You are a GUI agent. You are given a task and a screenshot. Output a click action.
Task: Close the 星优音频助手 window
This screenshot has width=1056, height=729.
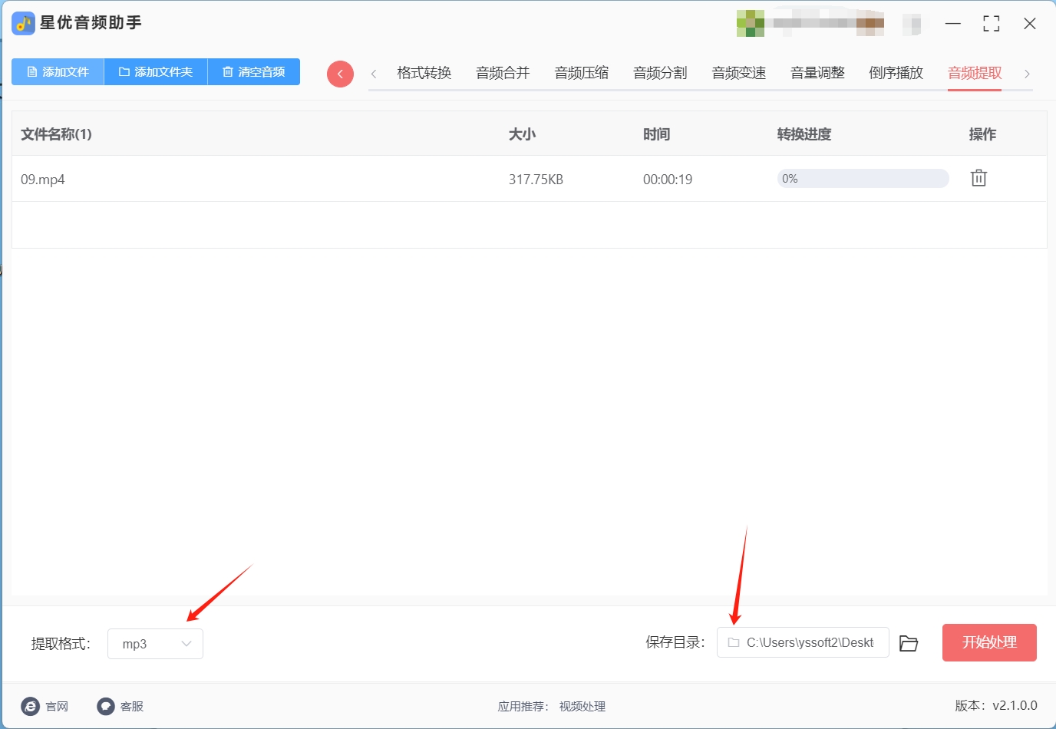(1030, 24)
